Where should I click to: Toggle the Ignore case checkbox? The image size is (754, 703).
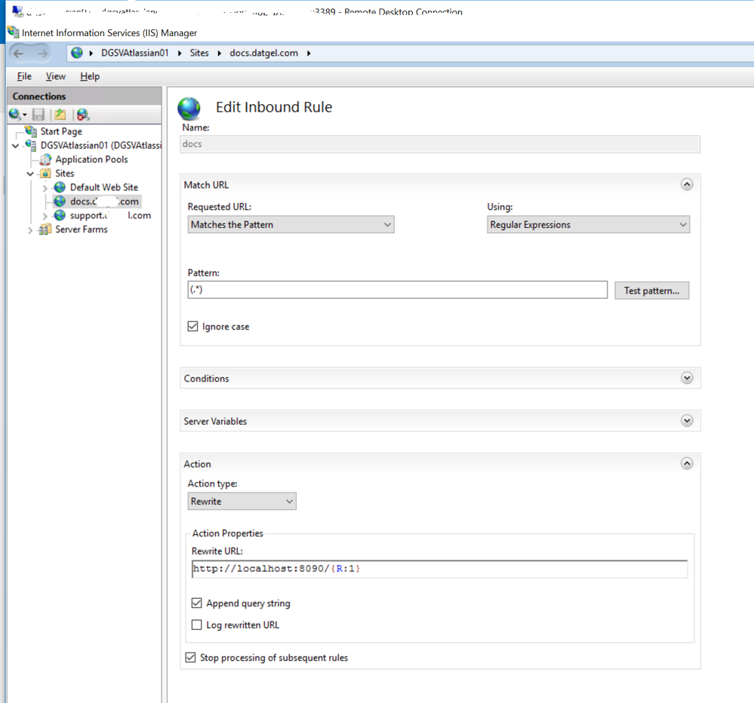click(x=192, y=327)
